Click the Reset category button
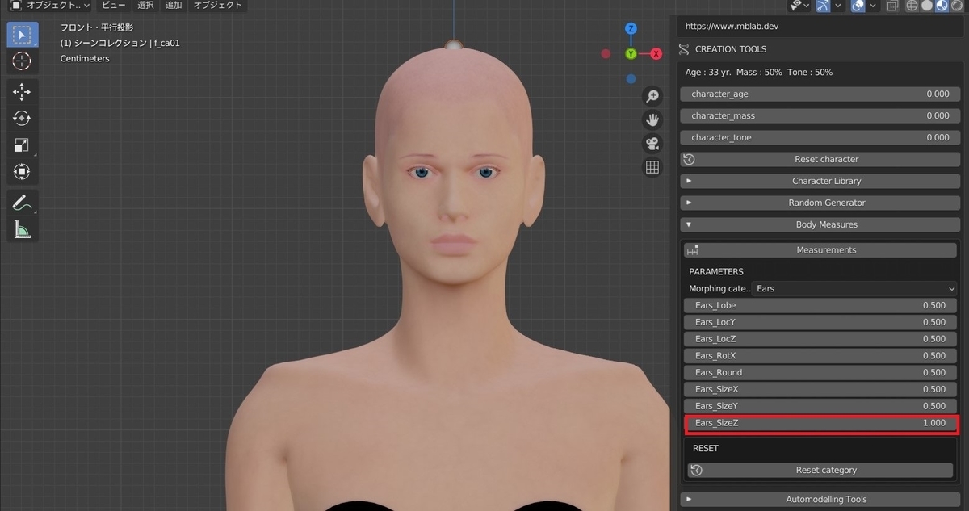969x511 pixels. [x=820, y=470]
